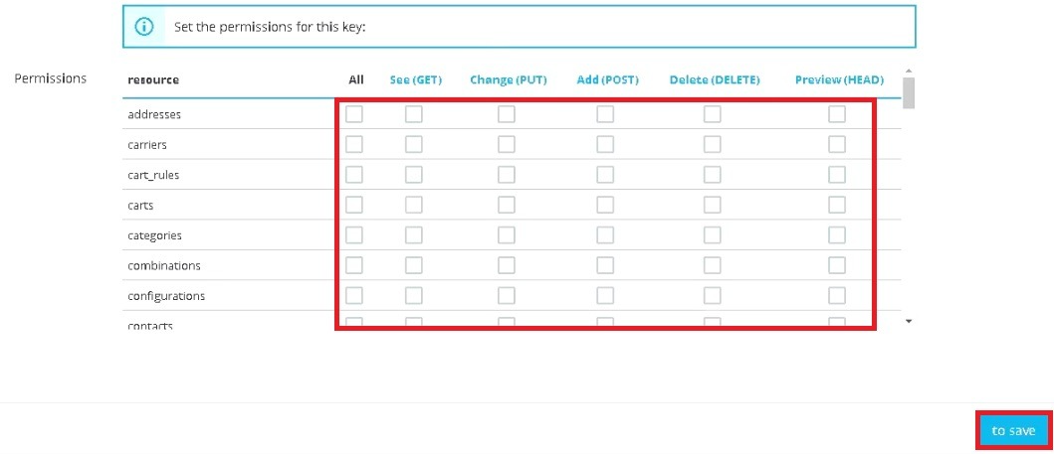1054x454 pixels.
Task: Enable Delete (DELETE) for addresses
Action: tap(713, 114)
